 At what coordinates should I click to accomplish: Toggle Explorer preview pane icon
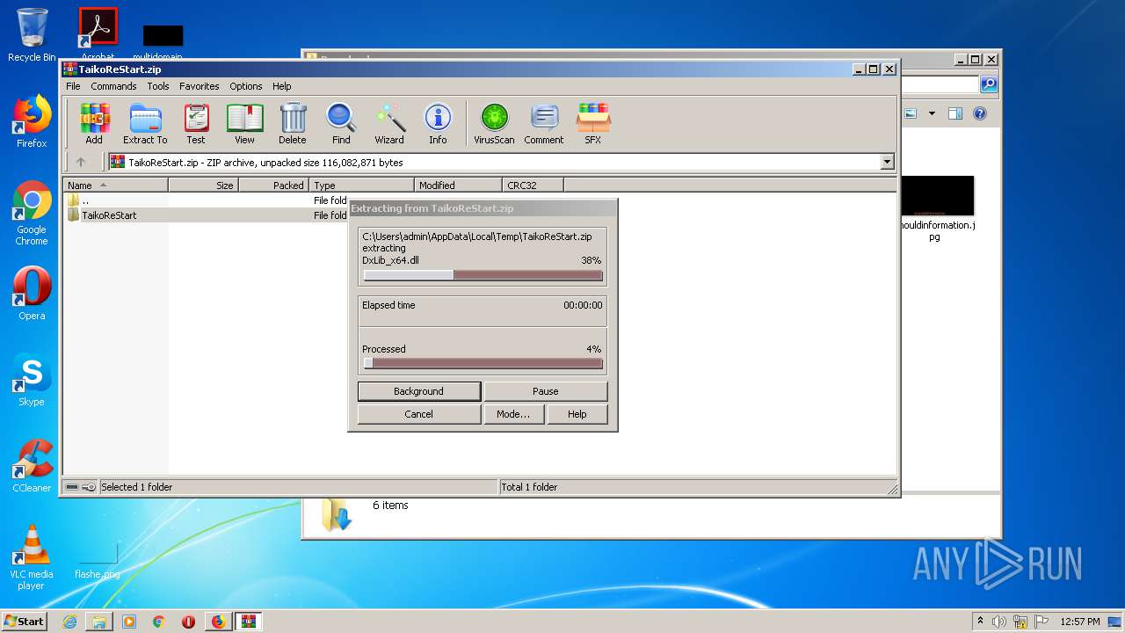(955, 113)
